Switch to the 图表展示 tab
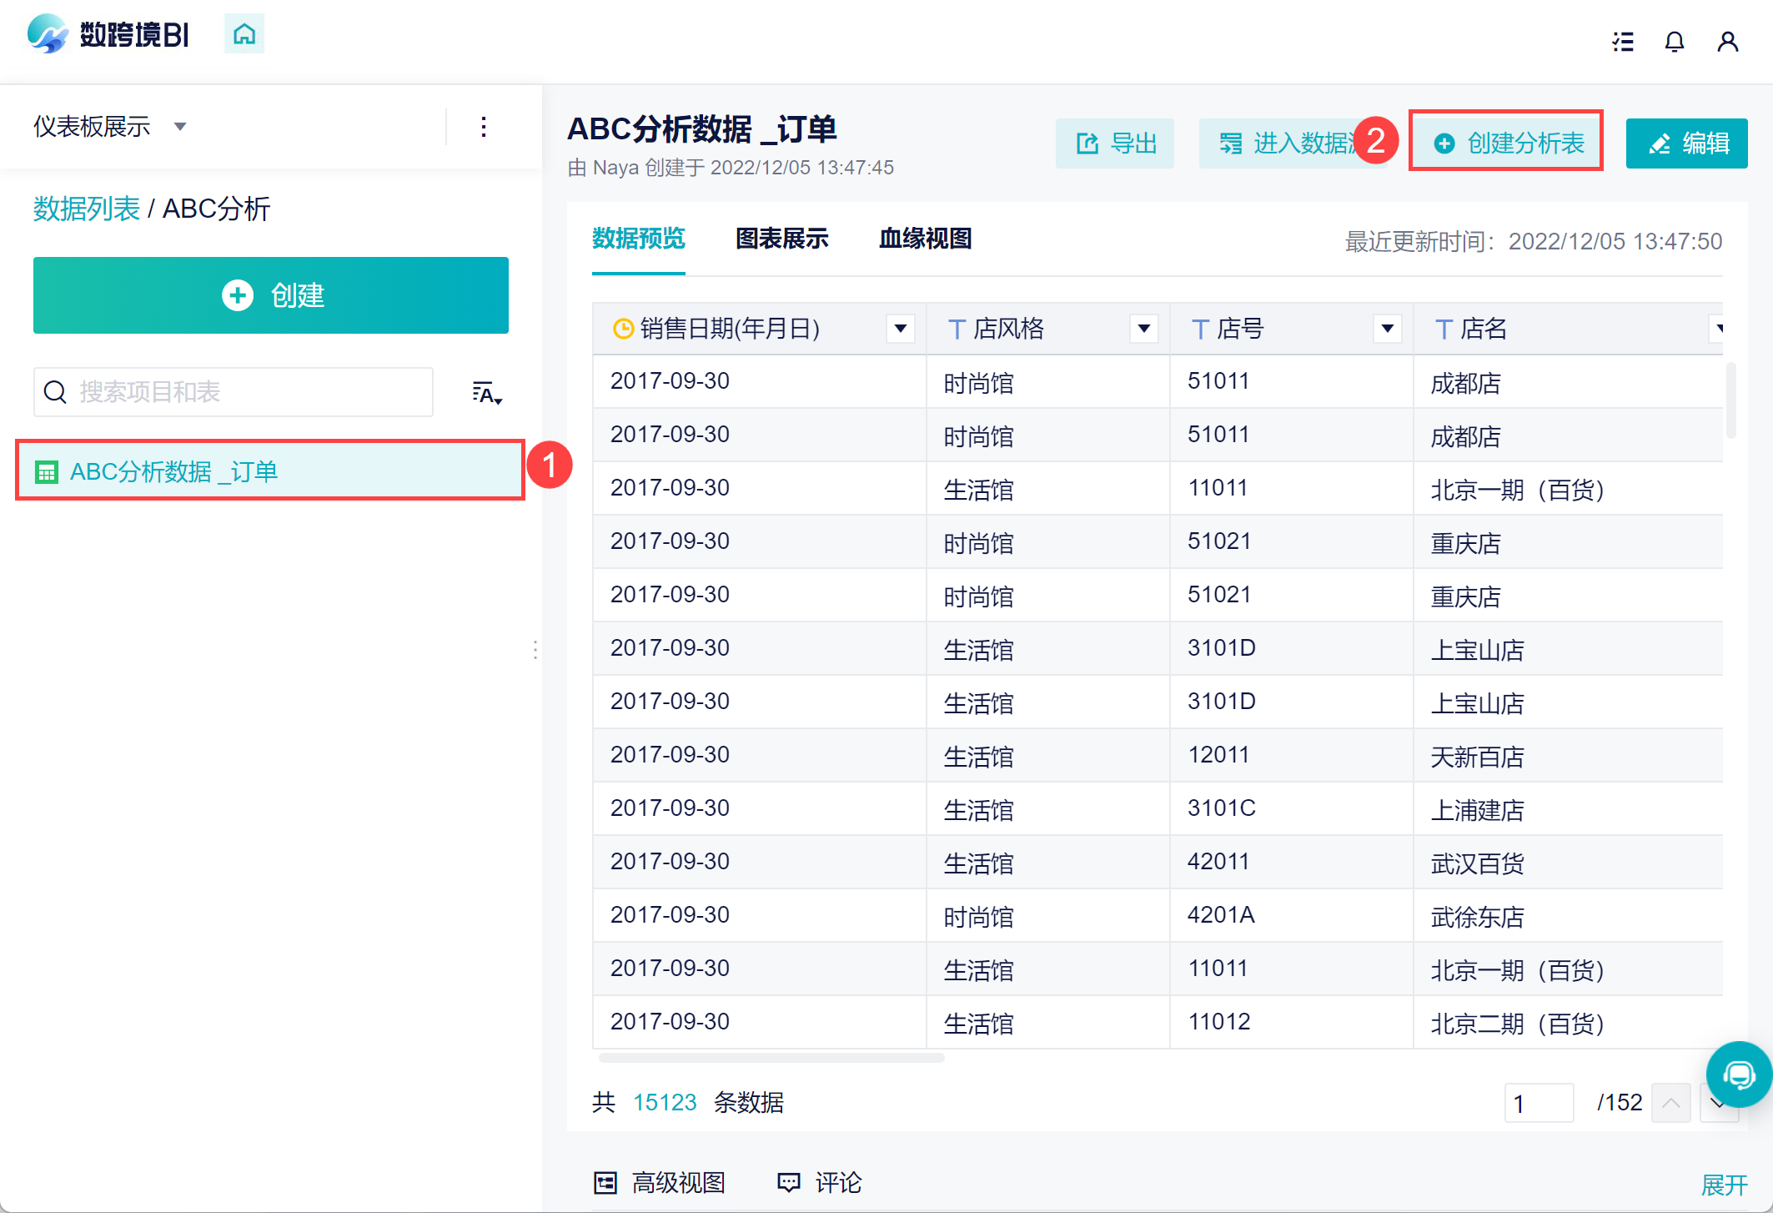Screen dimensions: 1773x1213 coord(781,239)
